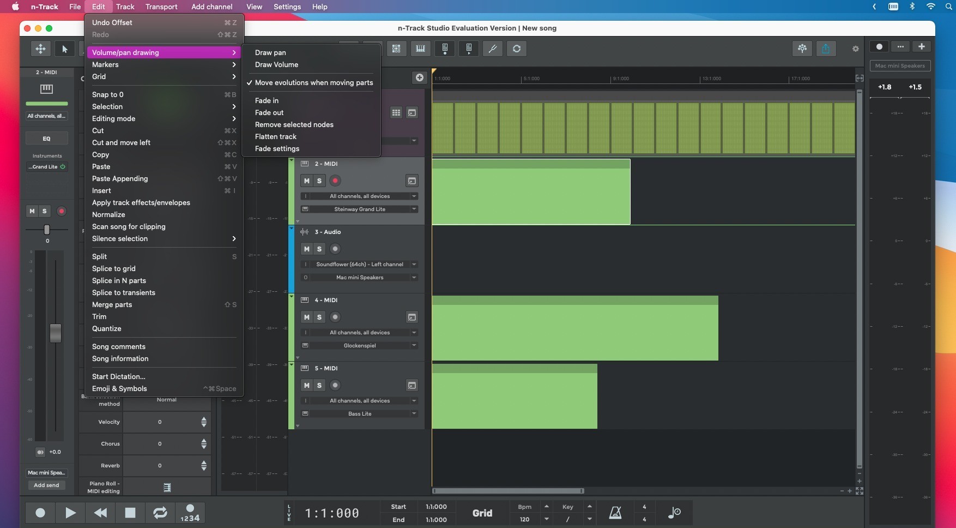Click the blue share/export icon
This screenshot has width=956, height=528.
tap(826, 49)
